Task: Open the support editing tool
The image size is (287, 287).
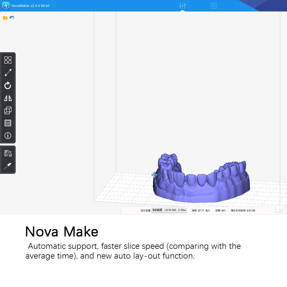Action: [8, 153]
